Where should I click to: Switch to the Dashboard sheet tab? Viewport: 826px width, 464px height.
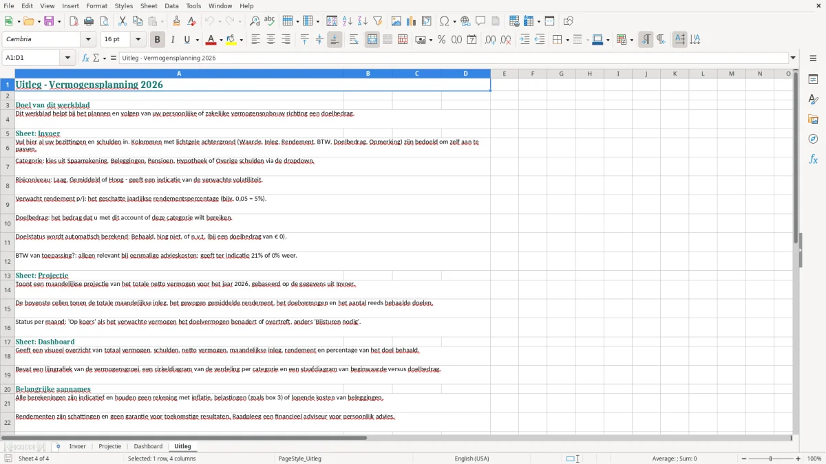click(148, 446)
